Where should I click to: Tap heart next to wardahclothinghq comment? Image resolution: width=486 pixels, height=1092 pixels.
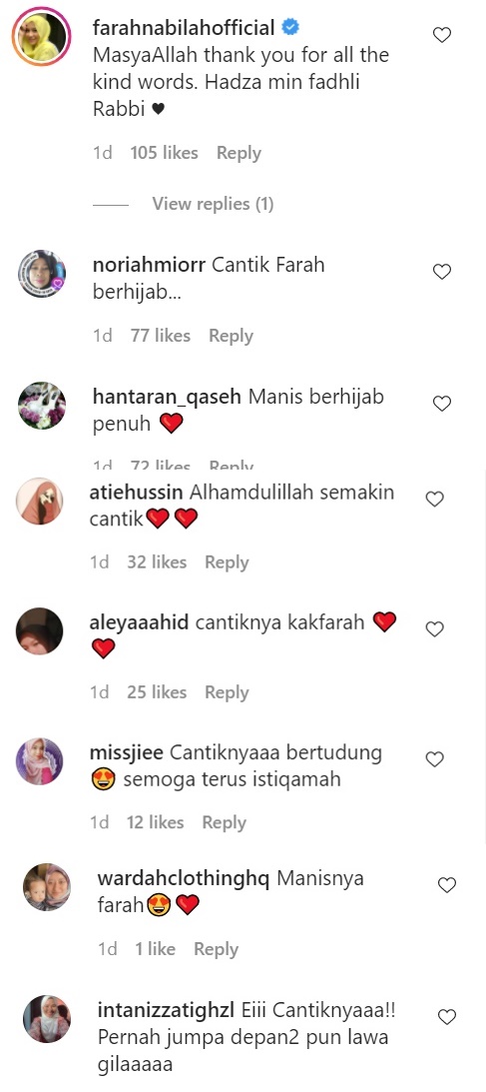pyautogui.click(x=447, y=885)
